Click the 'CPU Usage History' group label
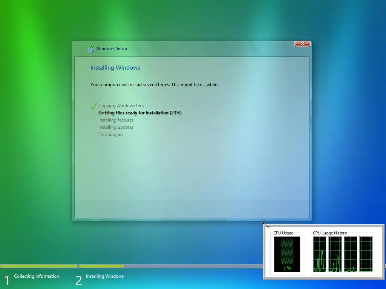386x289 pixels. point(330,233)
